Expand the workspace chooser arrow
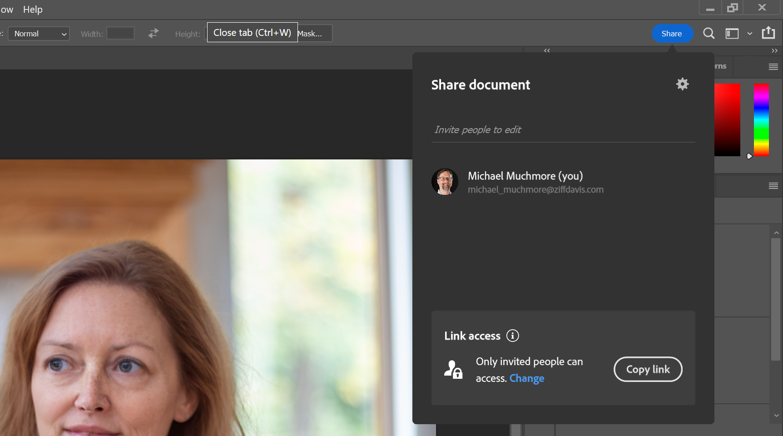The width and height of the screenshot is (783, 436). click(x=750, y=34)
